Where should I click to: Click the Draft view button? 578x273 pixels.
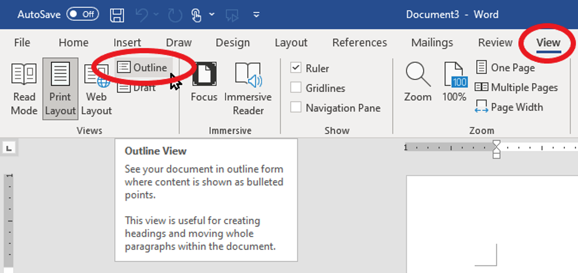pyautogui.click(x=137, y=88)
